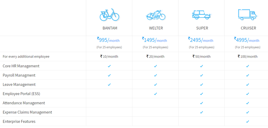This screenshot has height=128, width=268.
Task: Click ₹50/month additional employee price
Action: point(202,56)
